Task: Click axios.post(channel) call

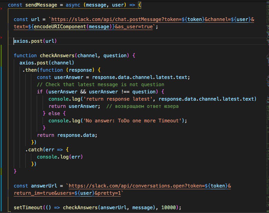Action: (47, 63)
